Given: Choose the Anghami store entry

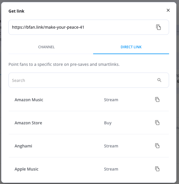Looking at the screenshot, I should pos(23,146).
